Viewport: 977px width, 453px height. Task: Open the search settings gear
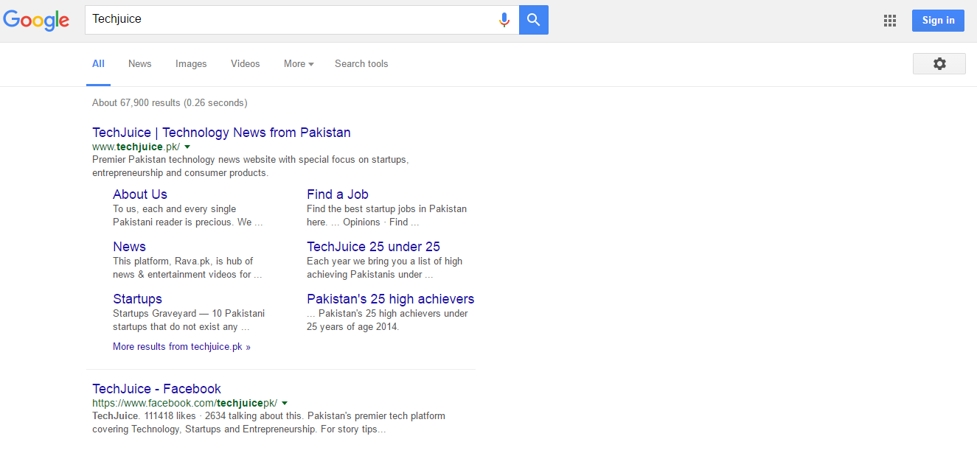click(939, 63)
